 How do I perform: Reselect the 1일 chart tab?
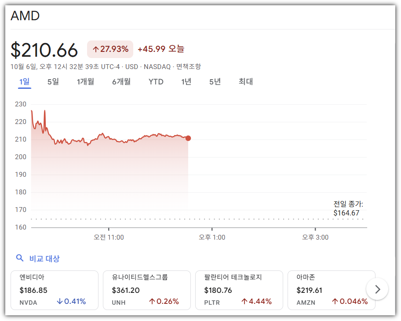click(x=25, y=82)
